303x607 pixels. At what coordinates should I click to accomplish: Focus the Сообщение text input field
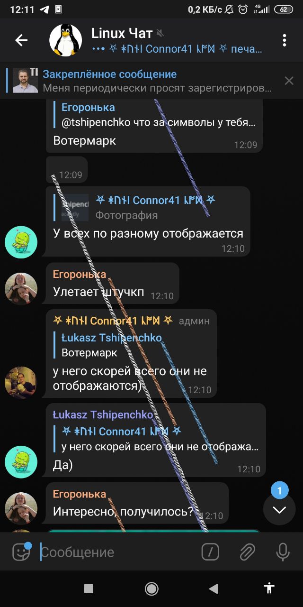point(118,552)
